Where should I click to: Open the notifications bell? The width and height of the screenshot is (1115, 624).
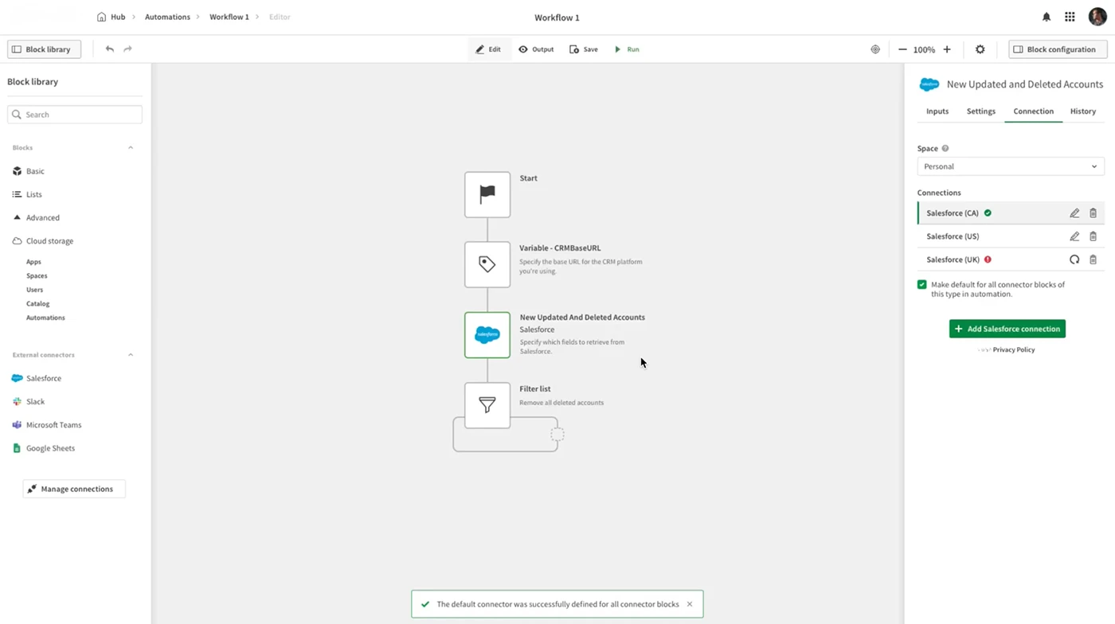(1047, 17)
